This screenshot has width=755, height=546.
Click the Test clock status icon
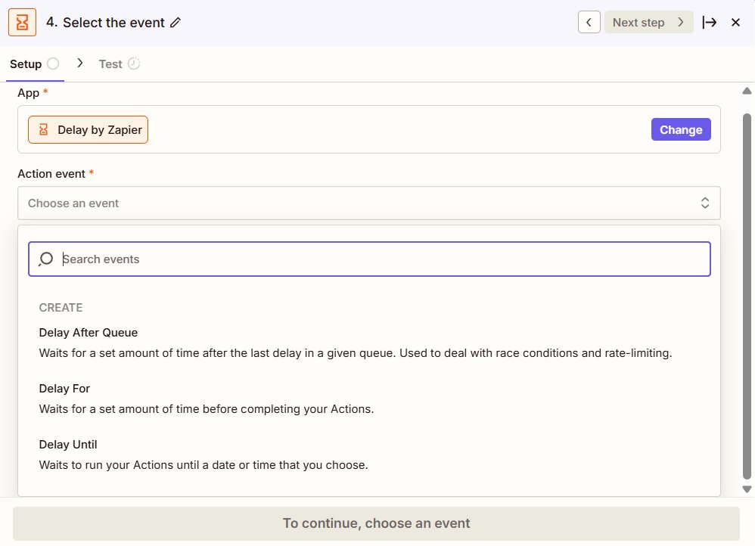[x=134, y=64]
